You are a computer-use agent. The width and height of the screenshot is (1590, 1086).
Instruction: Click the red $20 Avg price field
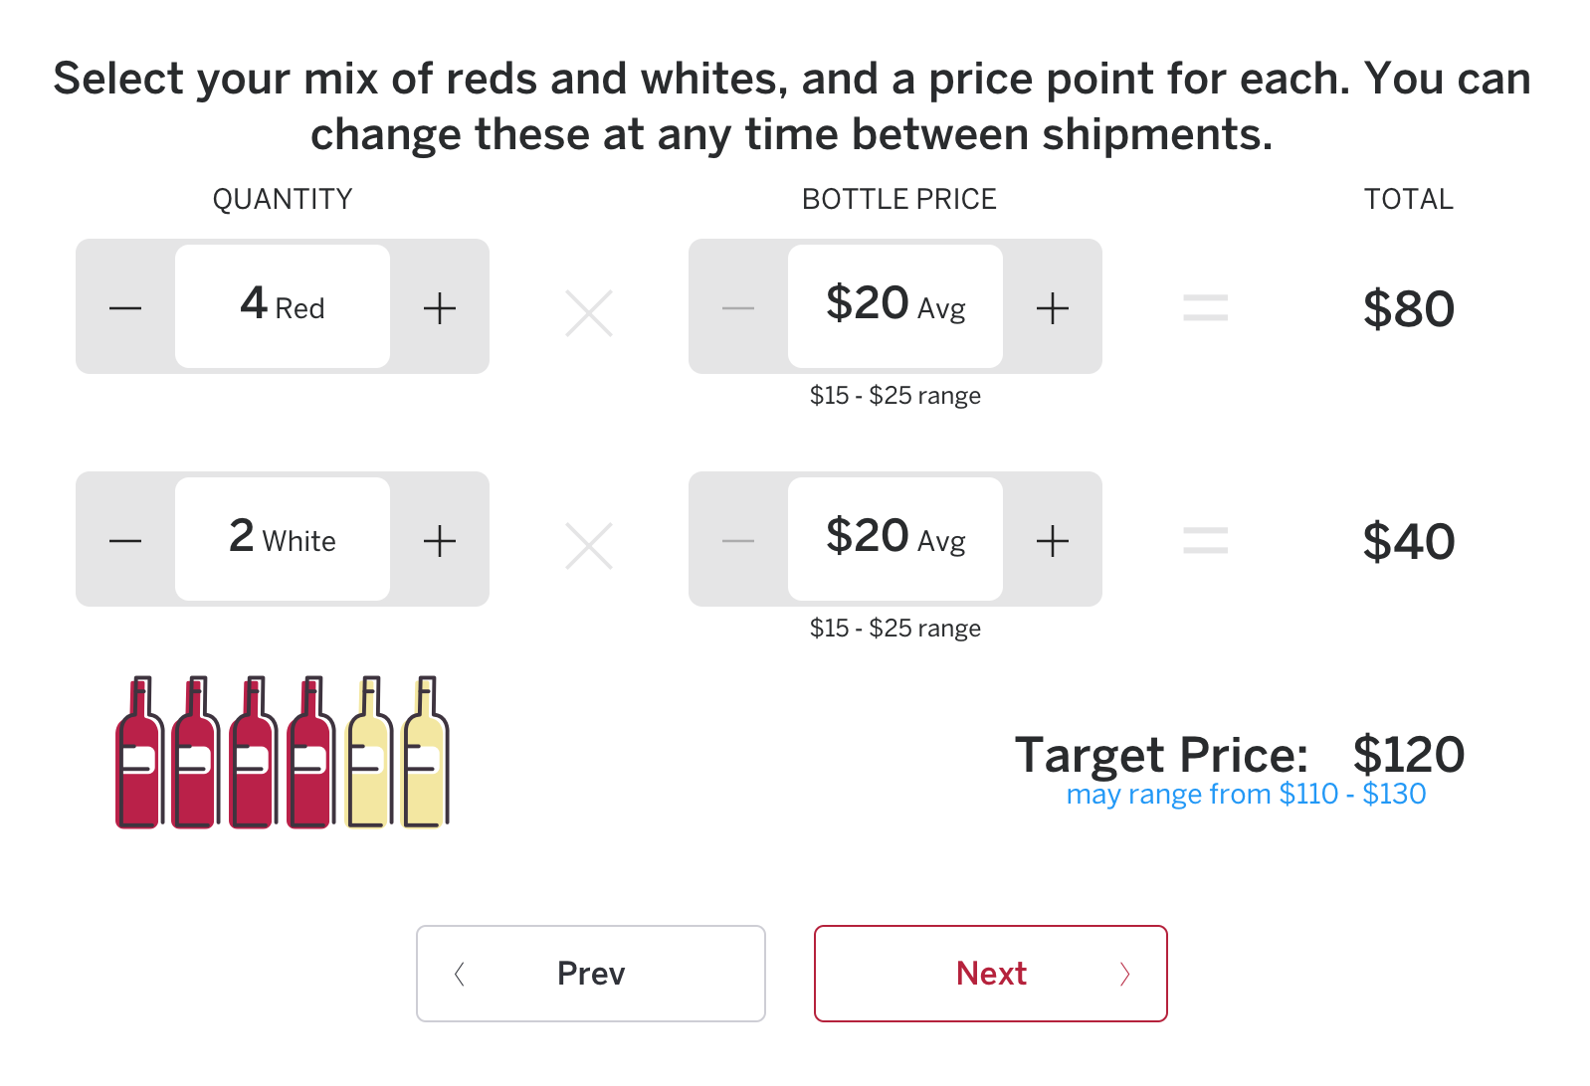pos(895,306)
